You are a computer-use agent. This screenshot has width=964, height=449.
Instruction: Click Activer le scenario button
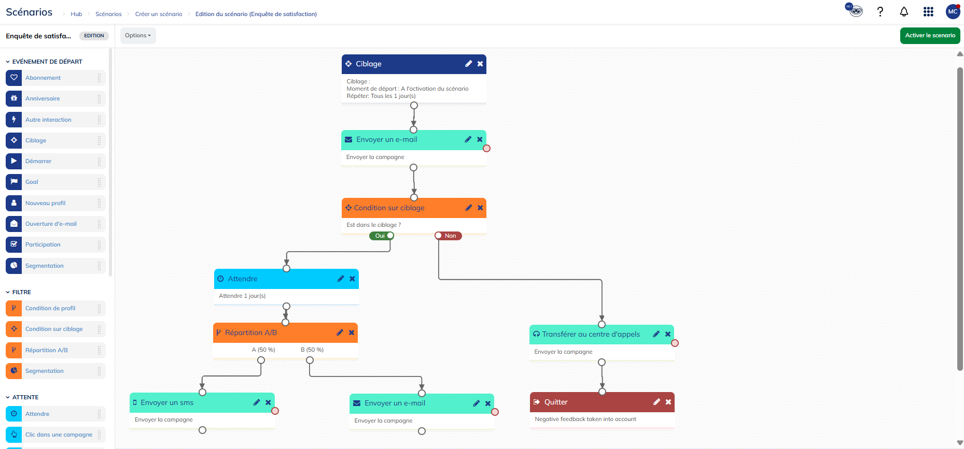click(930, 36)
